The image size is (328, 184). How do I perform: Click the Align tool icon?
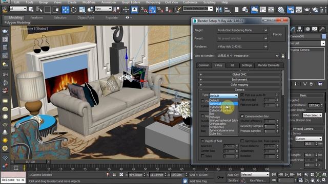[227, 10]
